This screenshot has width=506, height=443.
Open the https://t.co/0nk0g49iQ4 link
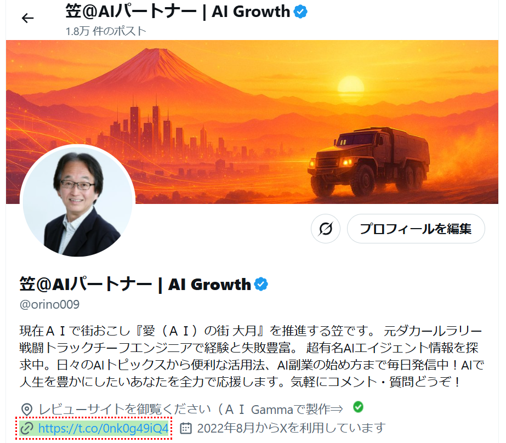click(x=103, y=428)
